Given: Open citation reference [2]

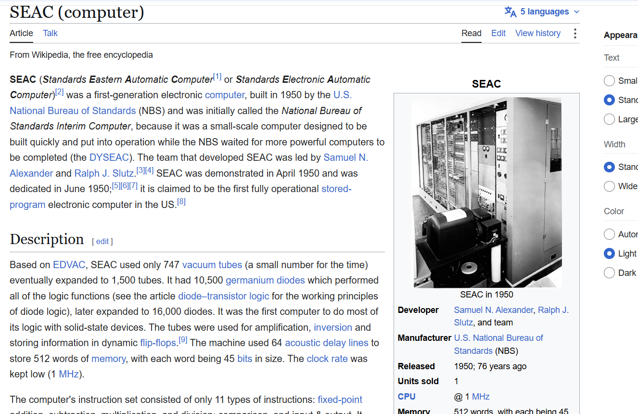Looking at the screenshot, I should [x=59, y=92].
